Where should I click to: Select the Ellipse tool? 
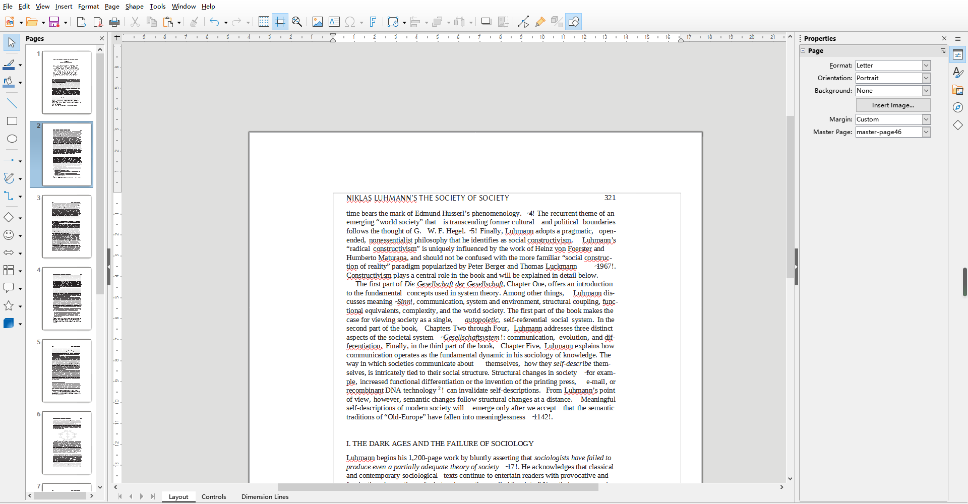[x=12, y=139]
